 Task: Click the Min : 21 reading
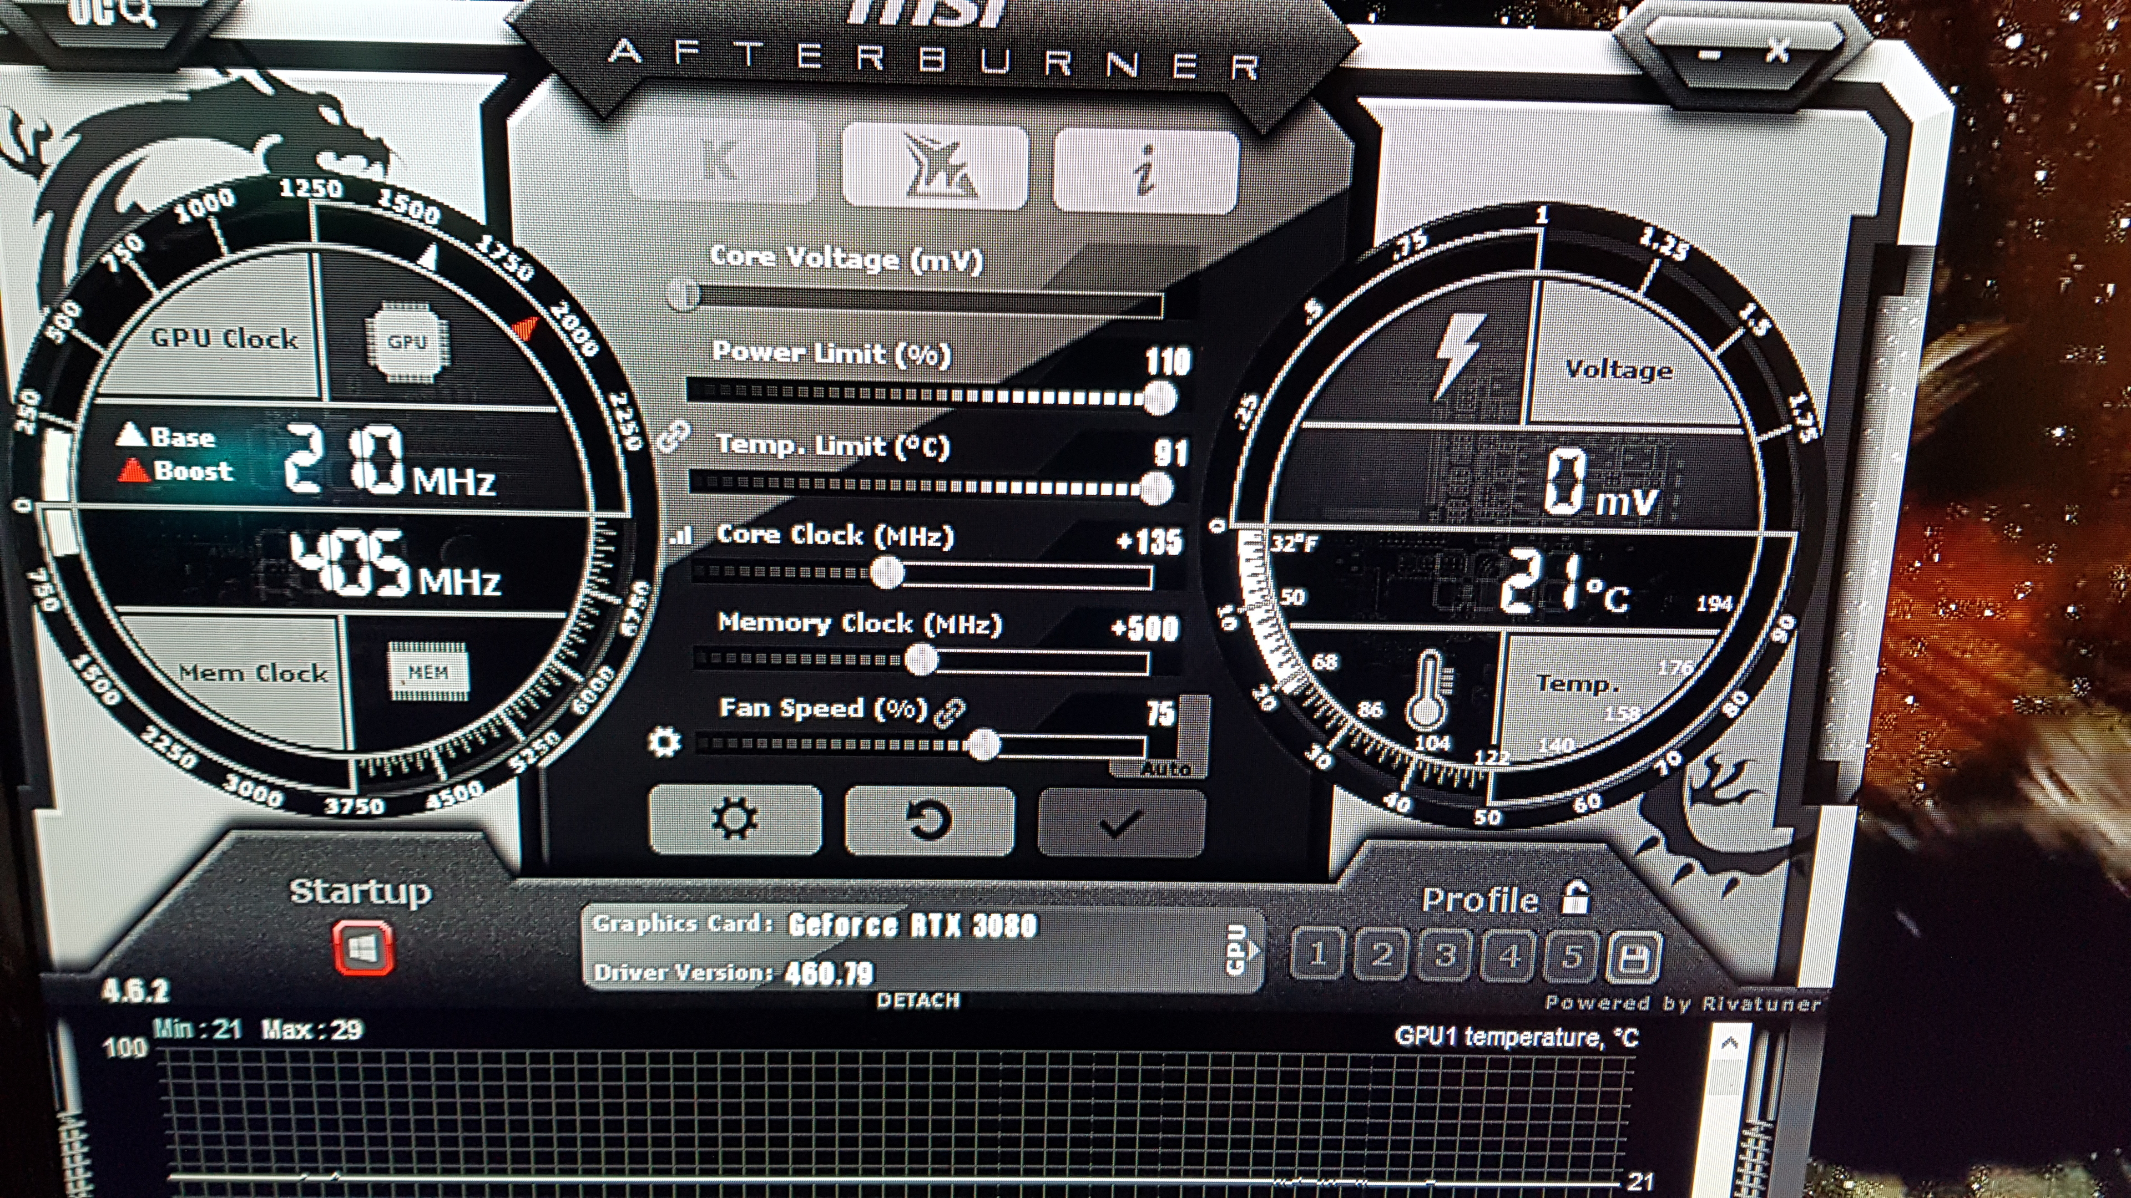coord(198,1029)
